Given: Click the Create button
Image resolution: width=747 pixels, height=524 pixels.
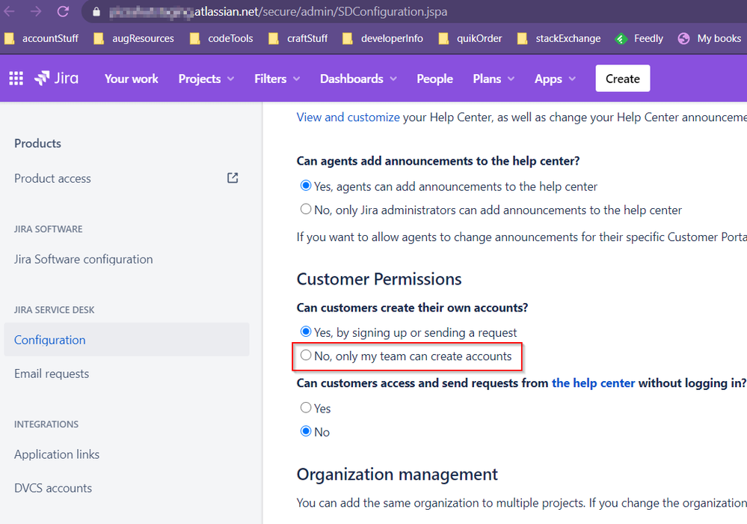Looking at the screenshot, I should pyautogui.click(x=622, y=78).
